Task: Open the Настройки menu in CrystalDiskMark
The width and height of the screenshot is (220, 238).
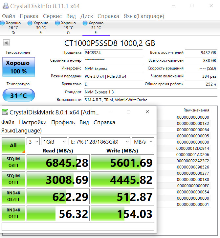Action: pyautogui.click(x=33, y=122)
